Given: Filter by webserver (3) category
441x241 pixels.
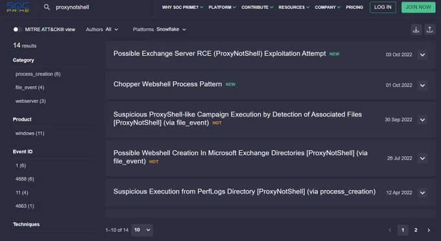Looking at the screenshot, I should click(30, 101).
